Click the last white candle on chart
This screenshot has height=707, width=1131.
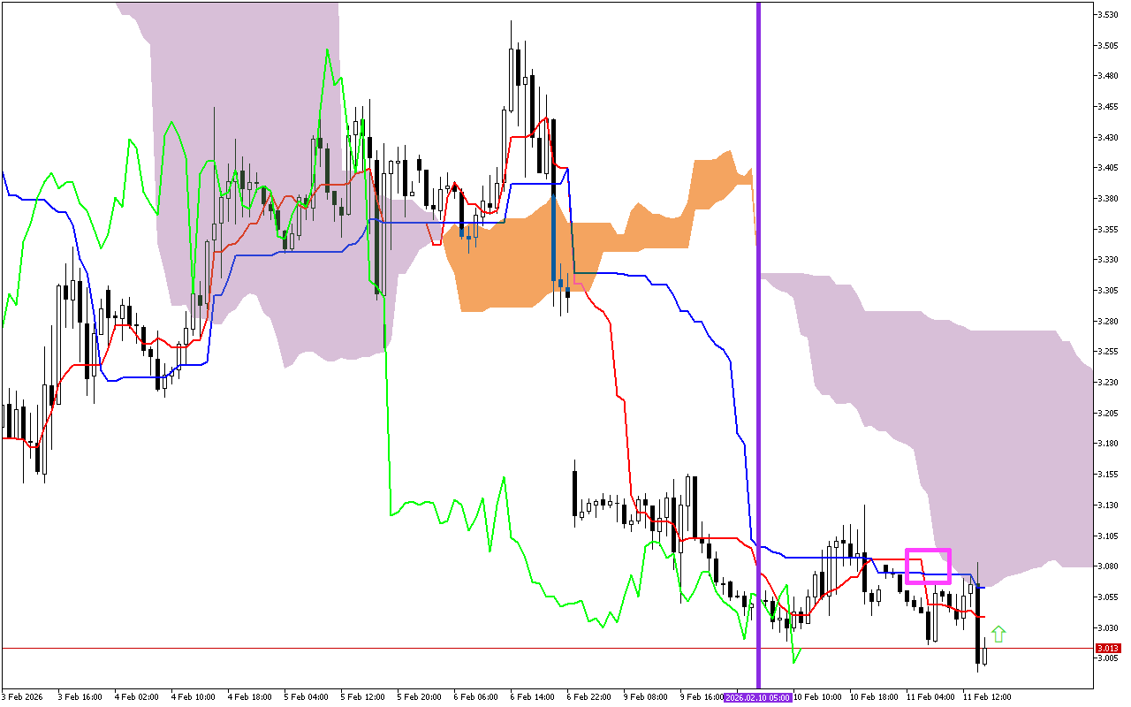click(984, 656)
